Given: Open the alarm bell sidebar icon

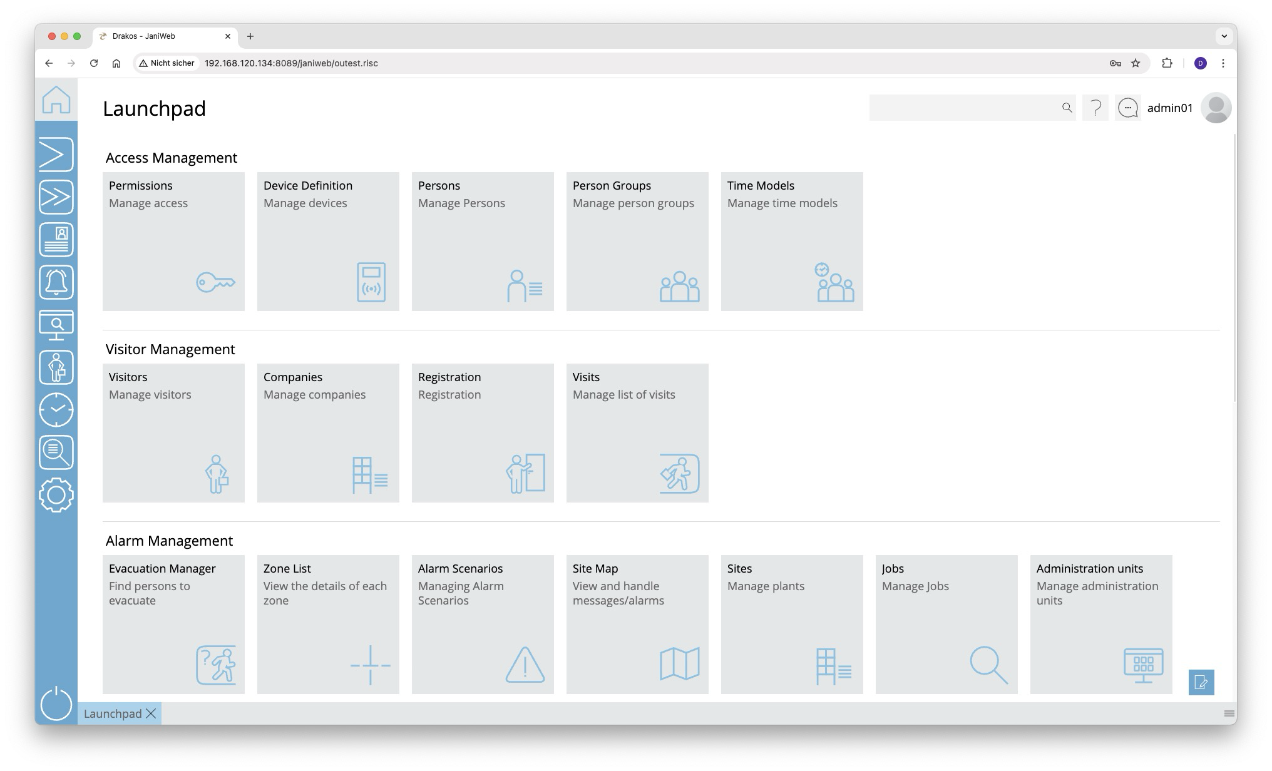Looking at the screenshot, I should click(x=56, y=282).
